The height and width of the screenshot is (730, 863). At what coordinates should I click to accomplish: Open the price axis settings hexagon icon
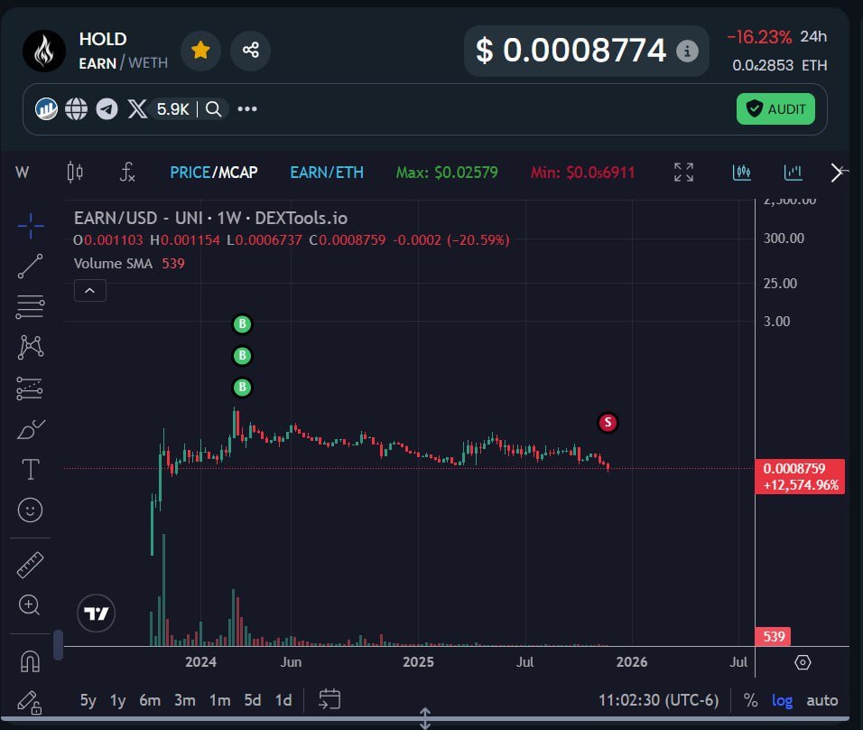click(x=803, y=662)
